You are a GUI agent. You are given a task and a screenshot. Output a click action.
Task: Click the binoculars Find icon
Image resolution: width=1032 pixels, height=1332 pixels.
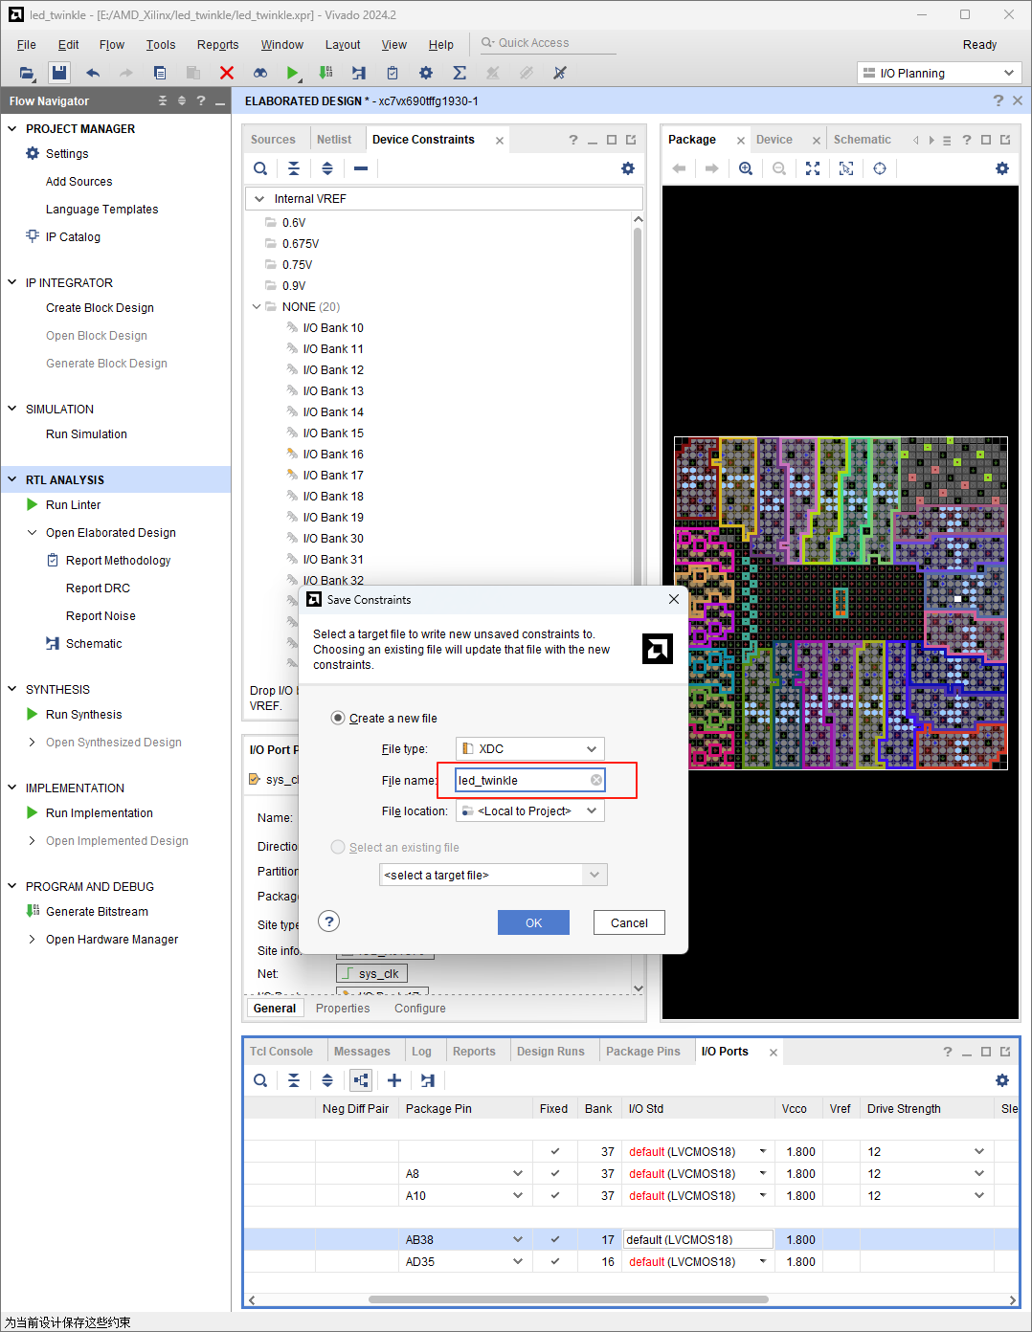click(x=259, y=73)
